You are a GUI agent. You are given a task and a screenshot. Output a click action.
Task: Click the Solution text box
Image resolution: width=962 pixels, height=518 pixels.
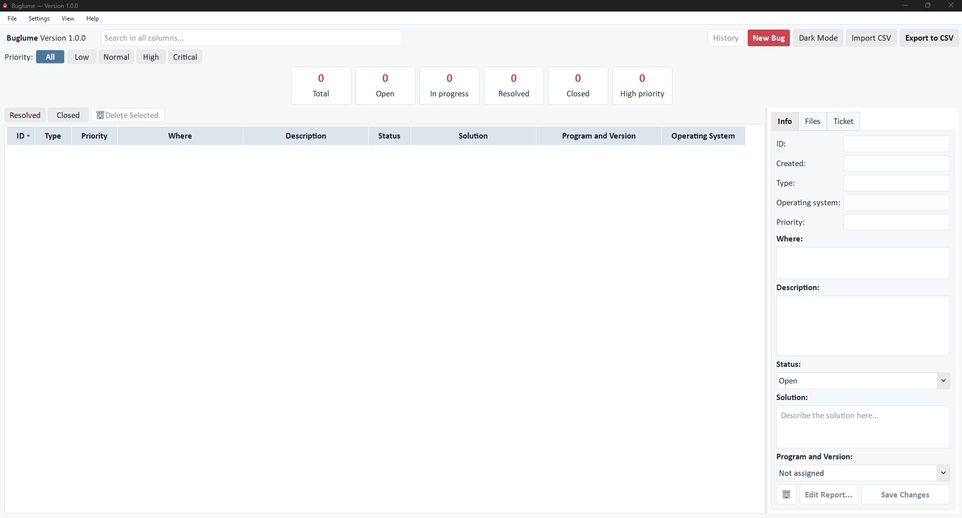863,427
